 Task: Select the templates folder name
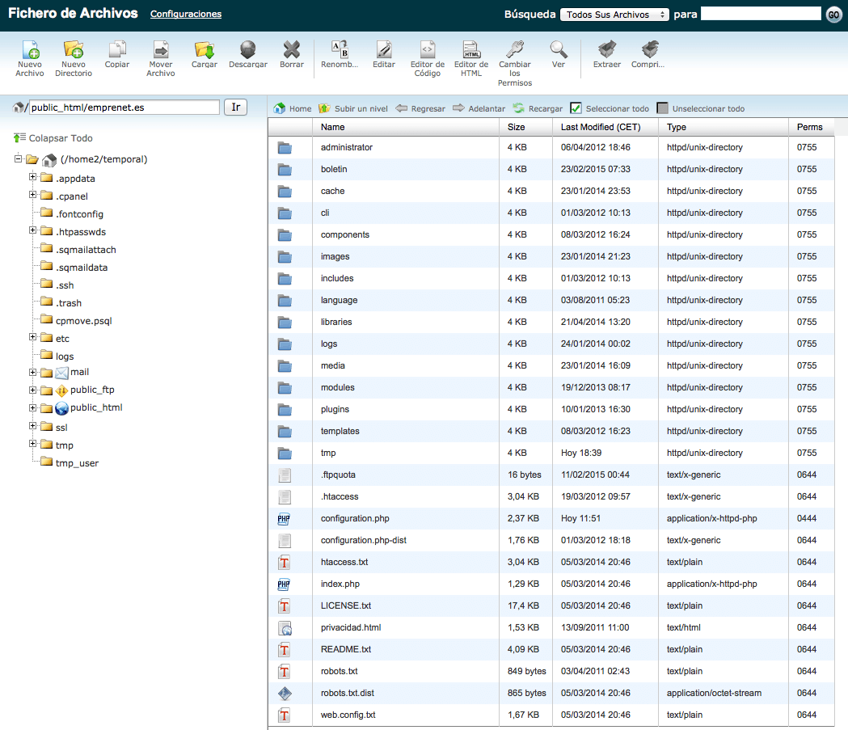point(340,431)
